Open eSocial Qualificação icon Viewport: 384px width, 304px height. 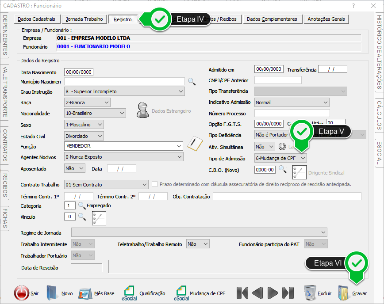click(130, 293)
